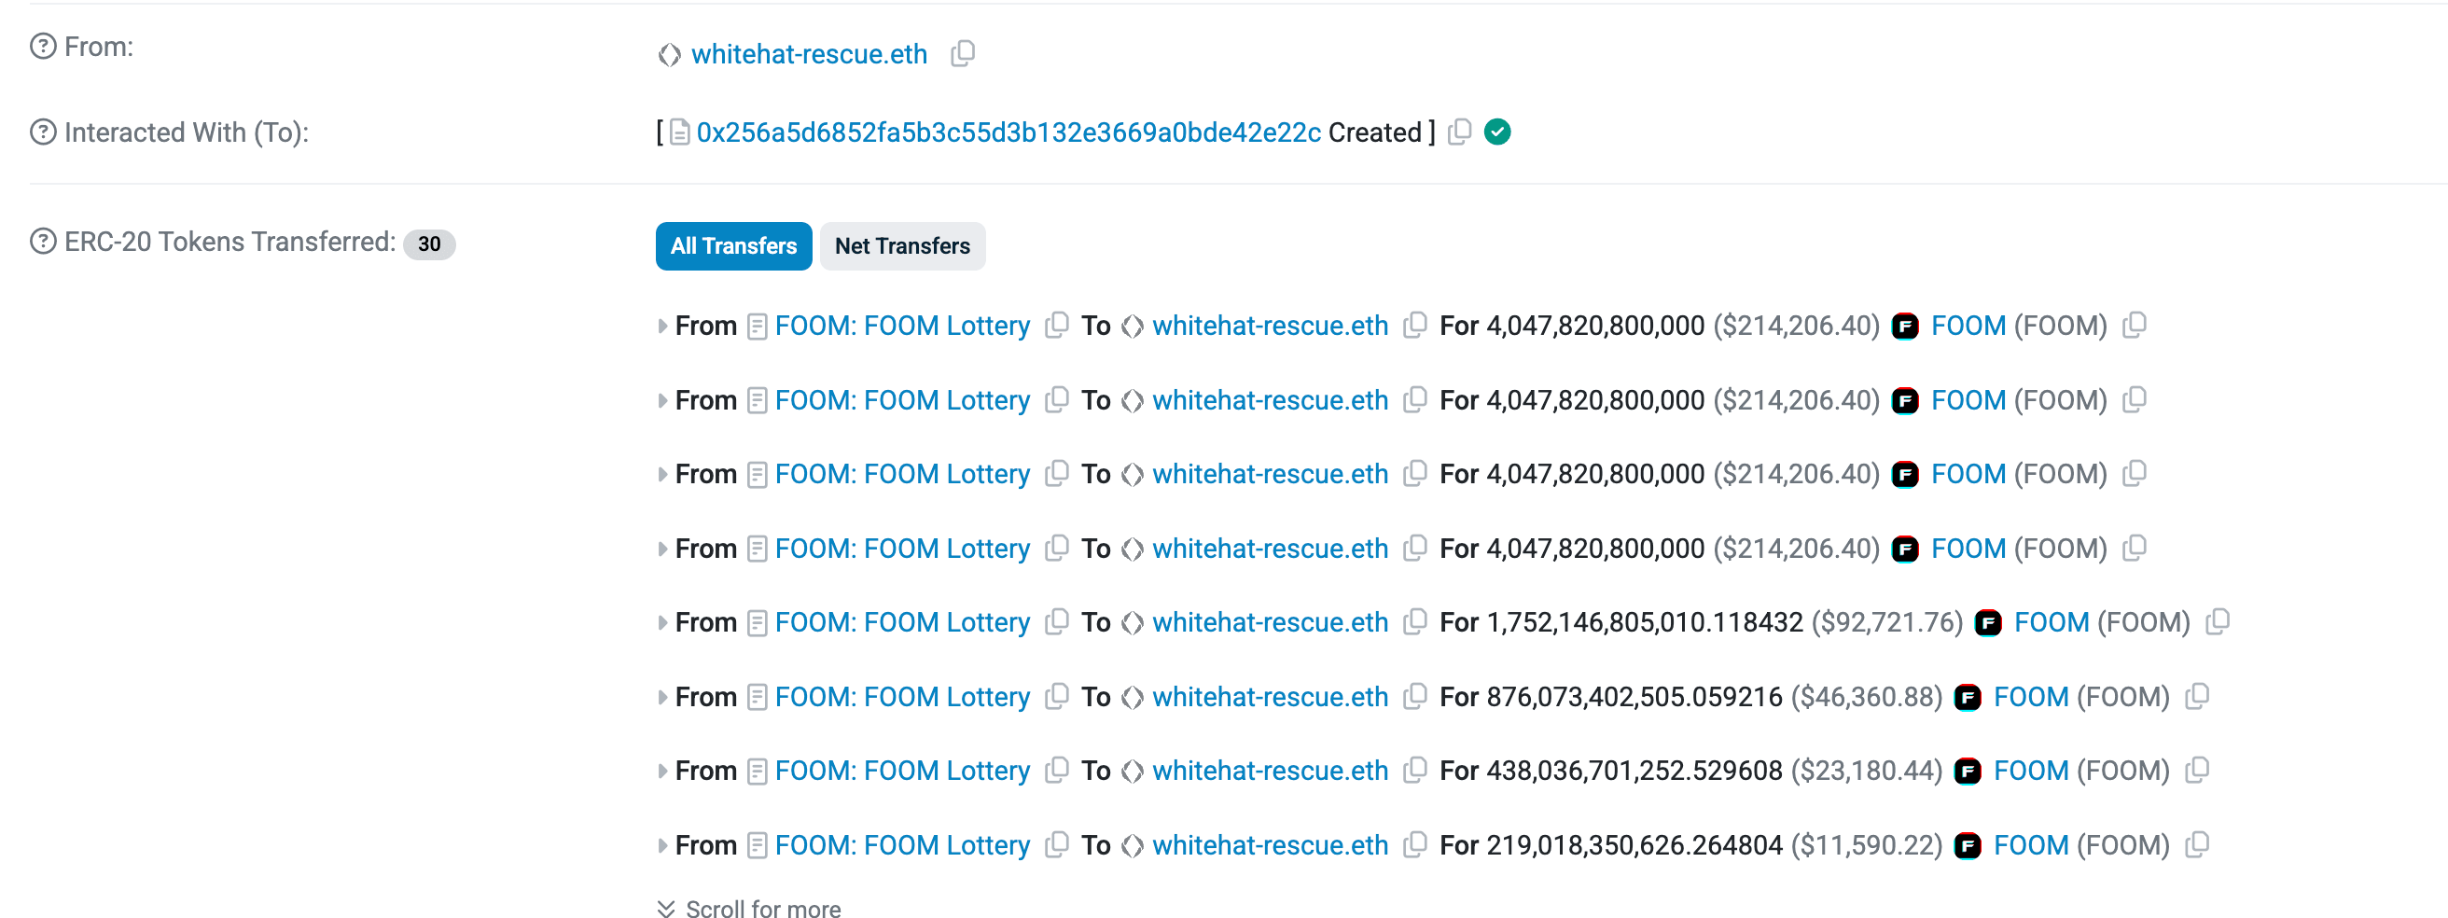This screenshot has width=2448, height=918.
Task: Expand the 876,073,402,505 FOOM transfer details
Action: tap(662, 696)
